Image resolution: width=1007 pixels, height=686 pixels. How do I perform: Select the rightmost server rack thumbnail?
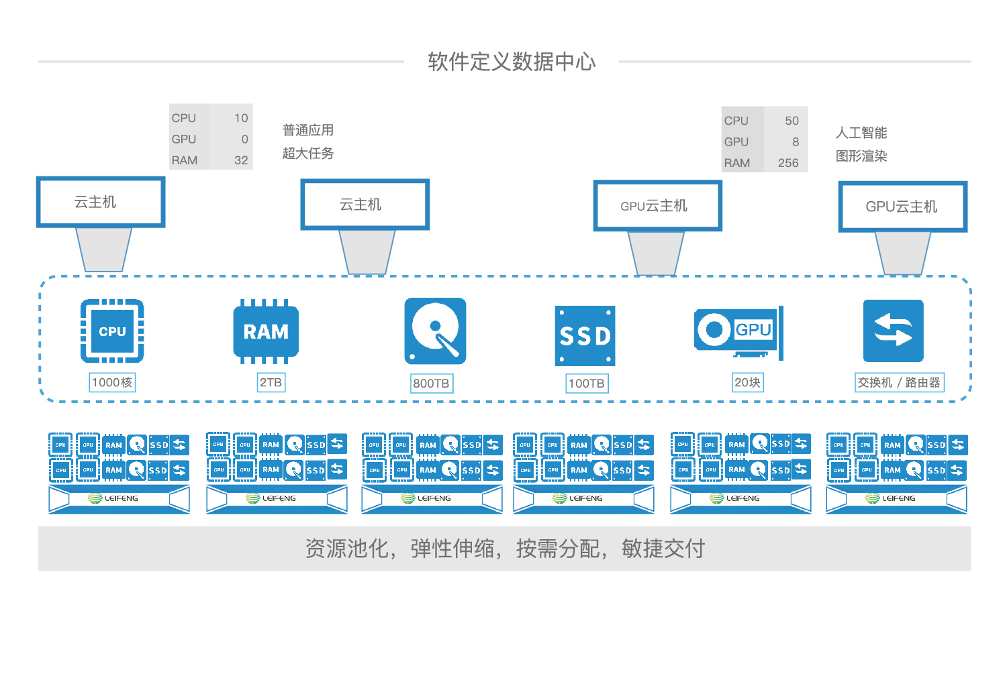point(896,473)
